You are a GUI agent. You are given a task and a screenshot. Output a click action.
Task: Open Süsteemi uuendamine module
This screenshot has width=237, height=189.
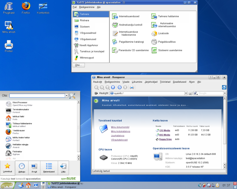[167, 50]
